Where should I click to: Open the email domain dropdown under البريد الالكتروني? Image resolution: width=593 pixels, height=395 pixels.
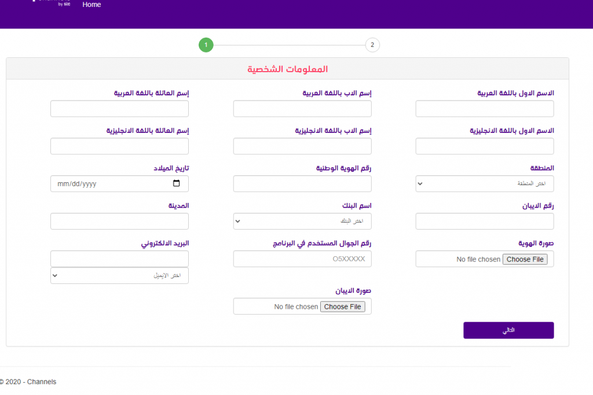point(119,276)
